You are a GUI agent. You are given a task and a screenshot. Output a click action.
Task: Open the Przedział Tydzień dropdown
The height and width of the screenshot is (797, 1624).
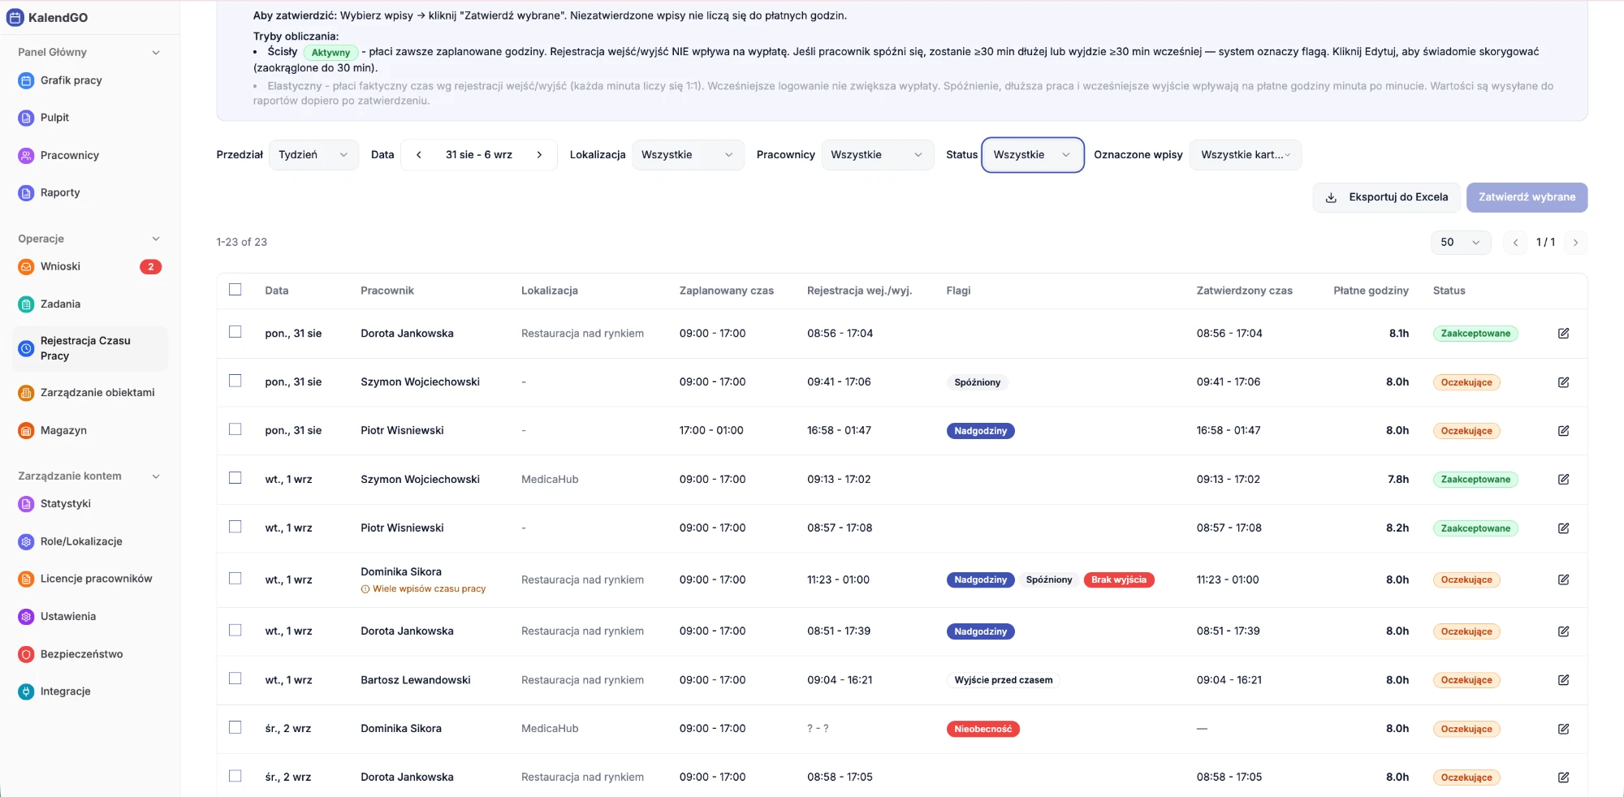click(313, 155)
